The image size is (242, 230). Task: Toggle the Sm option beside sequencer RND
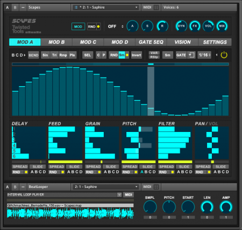(x=122, y=55)
